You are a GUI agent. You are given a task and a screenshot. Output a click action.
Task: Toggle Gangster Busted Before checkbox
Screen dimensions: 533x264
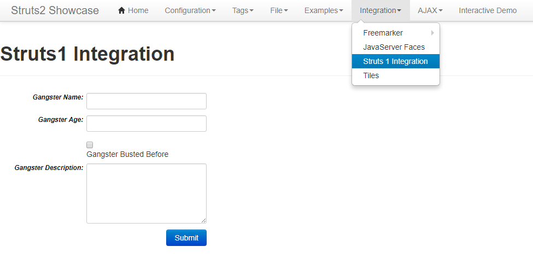click(90, 145)
